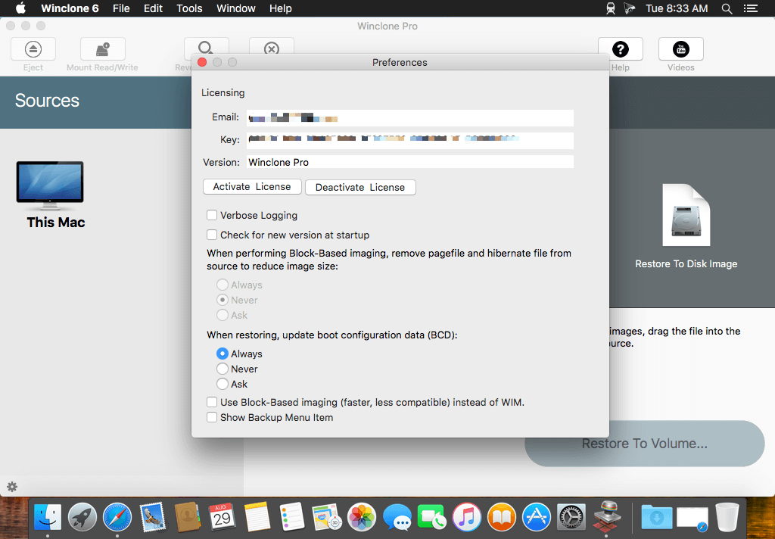Click the Version field showing Winclone Pro

coord(410,162)
